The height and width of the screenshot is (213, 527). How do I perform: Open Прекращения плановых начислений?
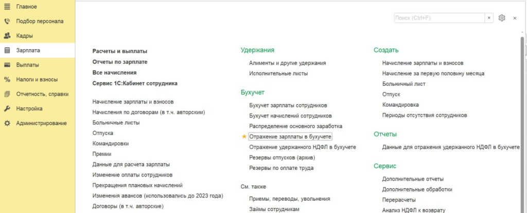tap(137, 185)
